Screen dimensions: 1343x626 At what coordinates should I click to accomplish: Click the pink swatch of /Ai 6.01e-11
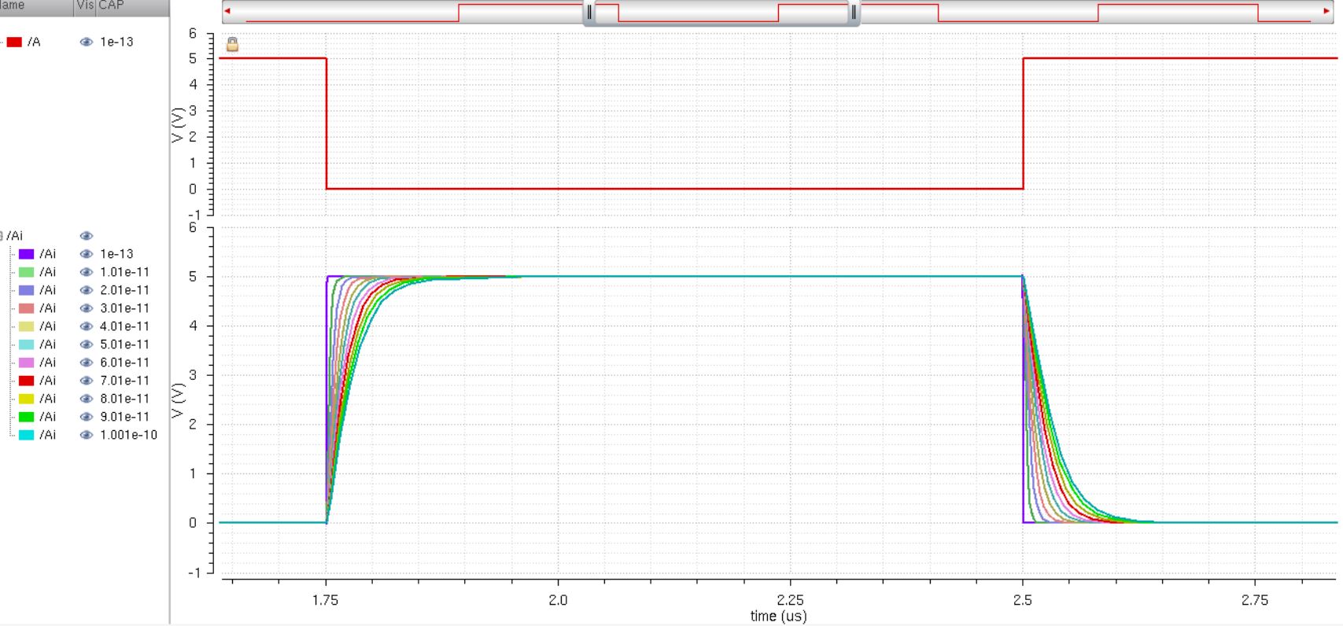27,363
